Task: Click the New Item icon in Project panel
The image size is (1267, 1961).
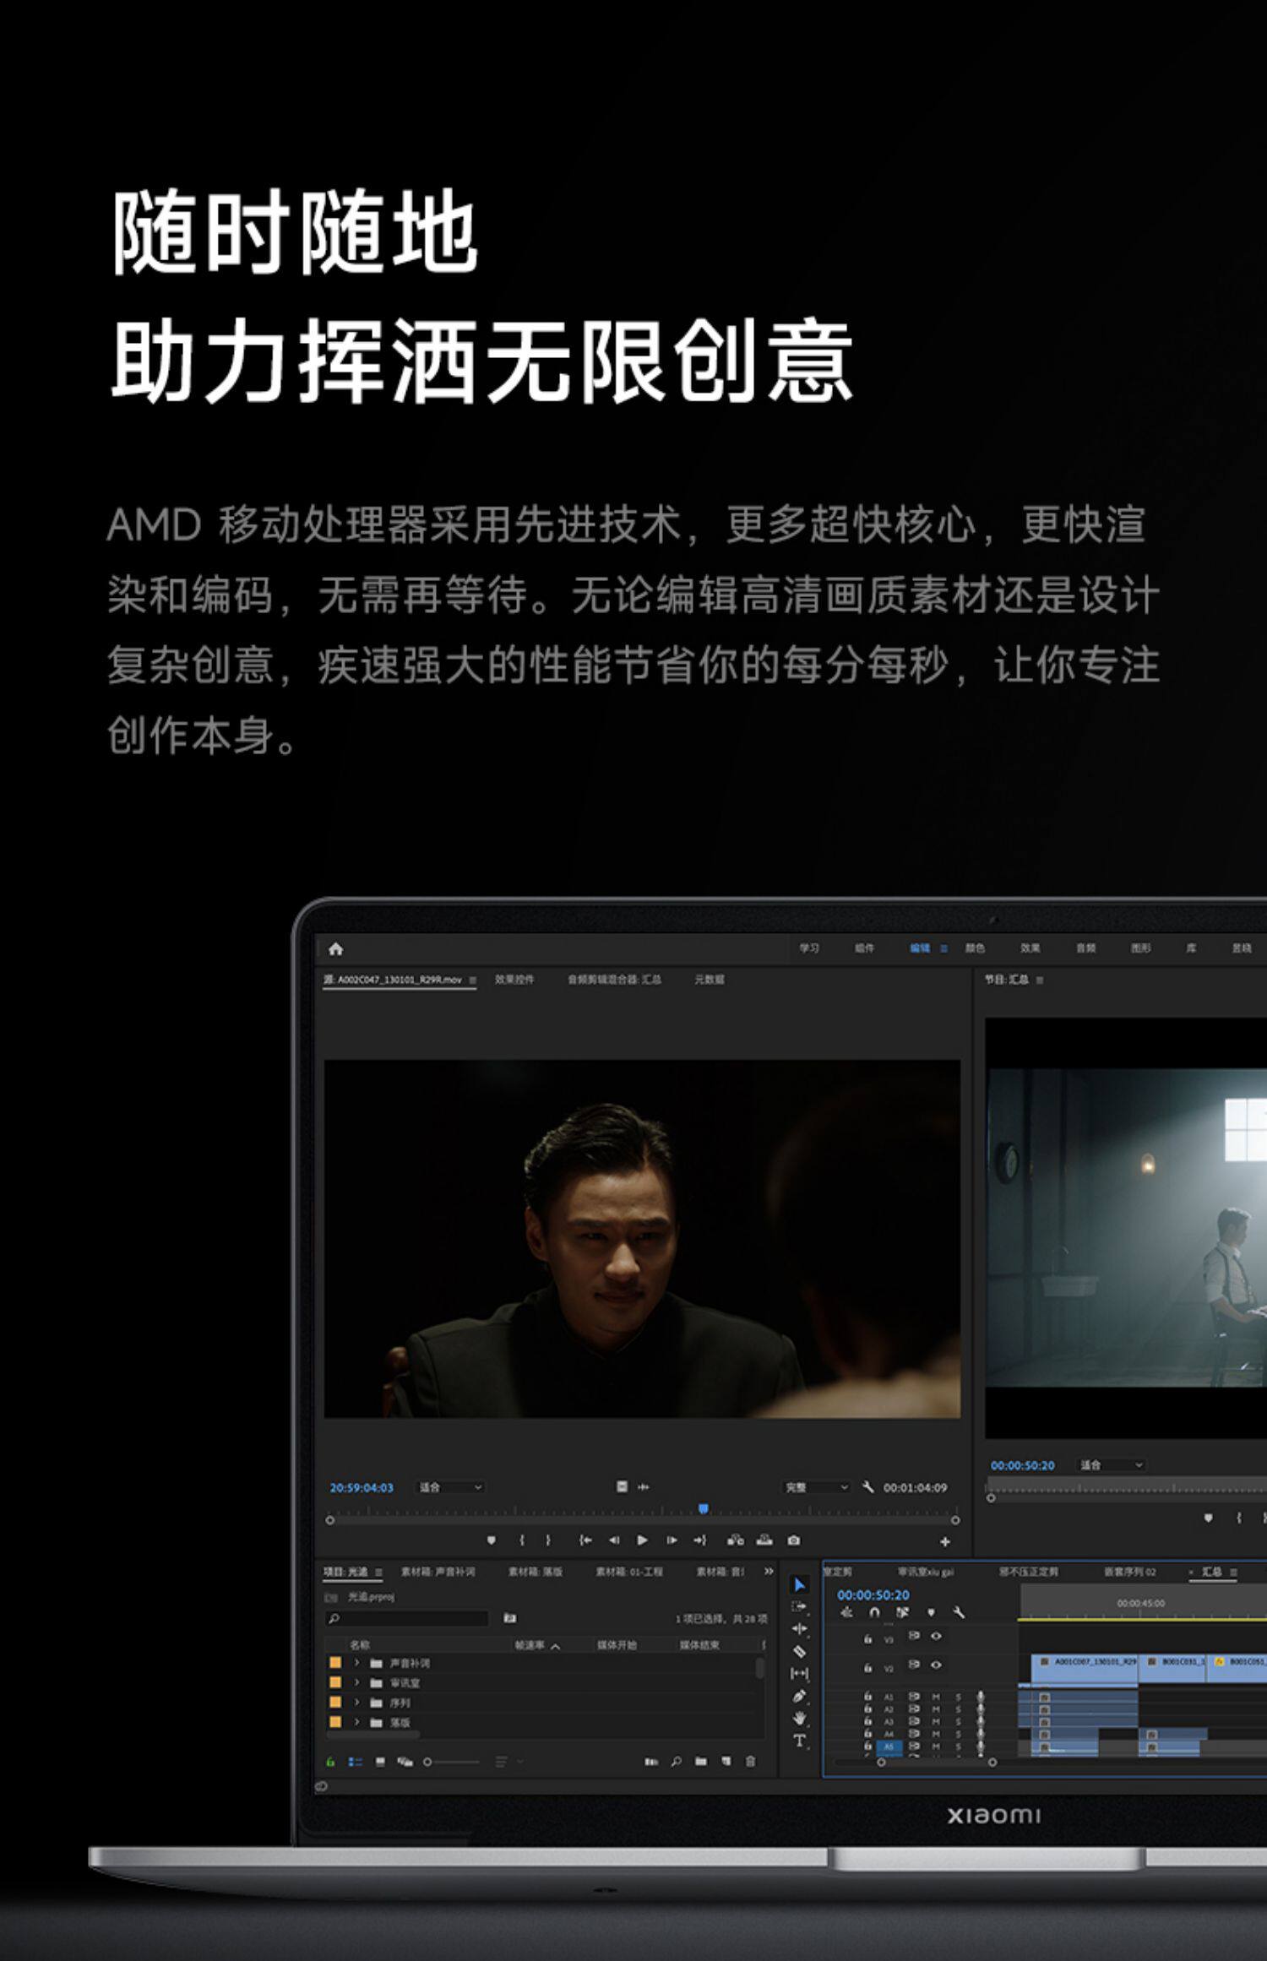Action: pyautogui.click(x=726, y=1762)
